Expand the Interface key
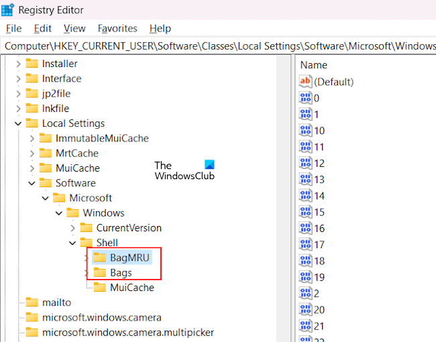The width and height of the screenshot is (436, 342). tap(18, 79)
